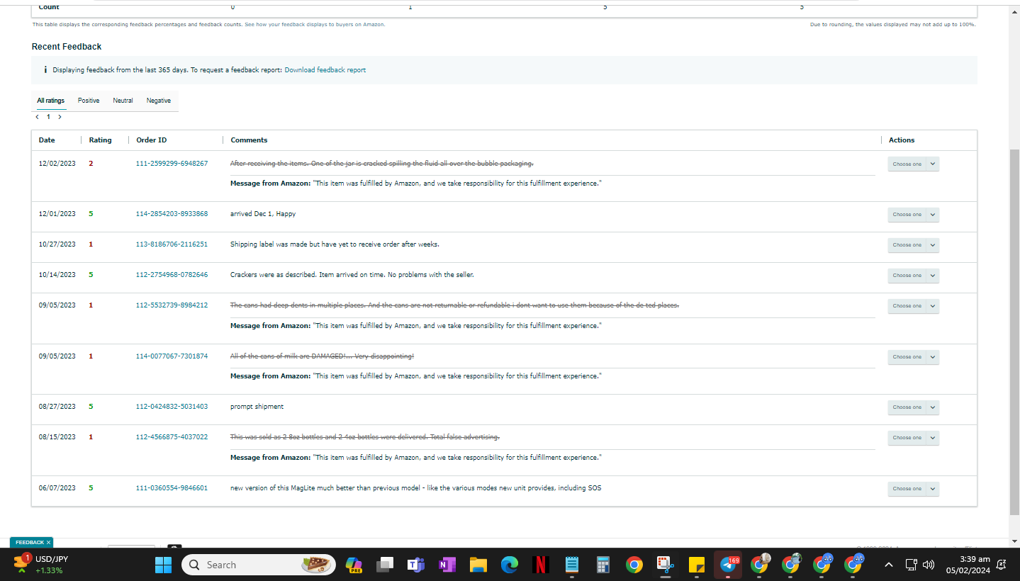Image resolution: width=1020 pixels, height=581 pixels.
Task: Open the Windows Start menu
Action: [164, 565]
